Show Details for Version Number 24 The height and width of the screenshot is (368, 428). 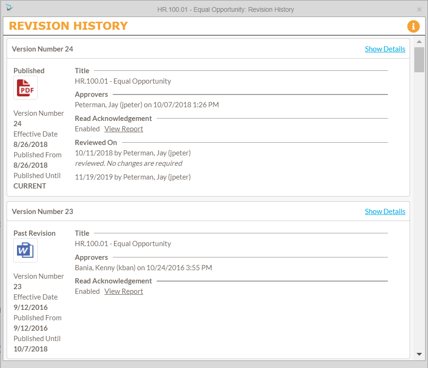pyautogui.click(x=385, y=49)
